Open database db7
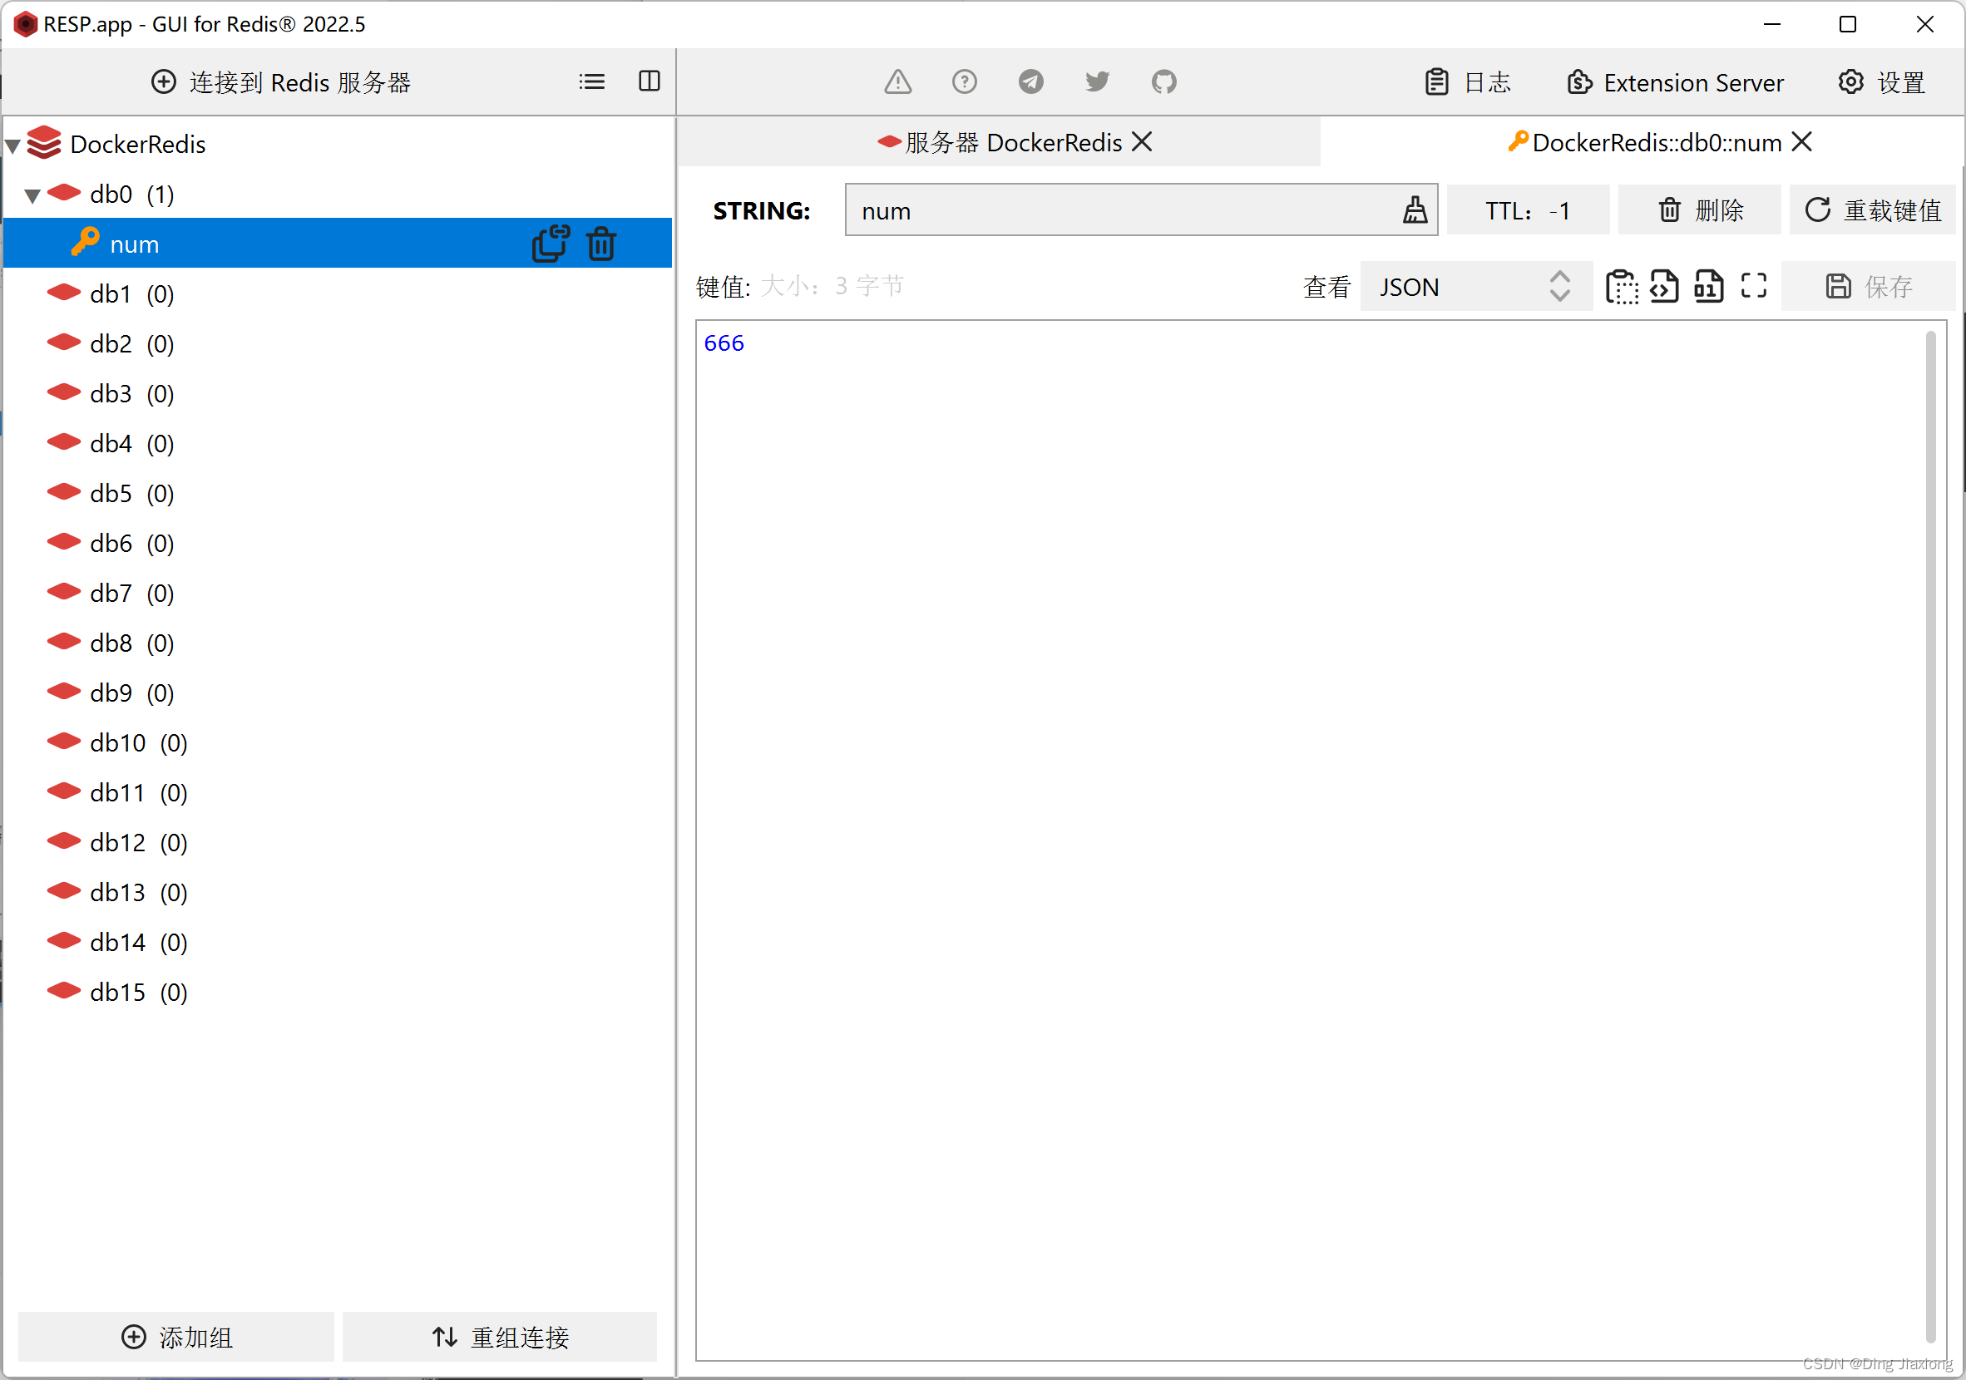 coord(132,593)
